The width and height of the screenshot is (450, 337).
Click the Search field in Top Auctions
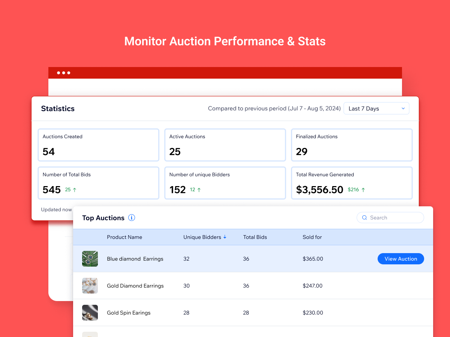point(390,218)
